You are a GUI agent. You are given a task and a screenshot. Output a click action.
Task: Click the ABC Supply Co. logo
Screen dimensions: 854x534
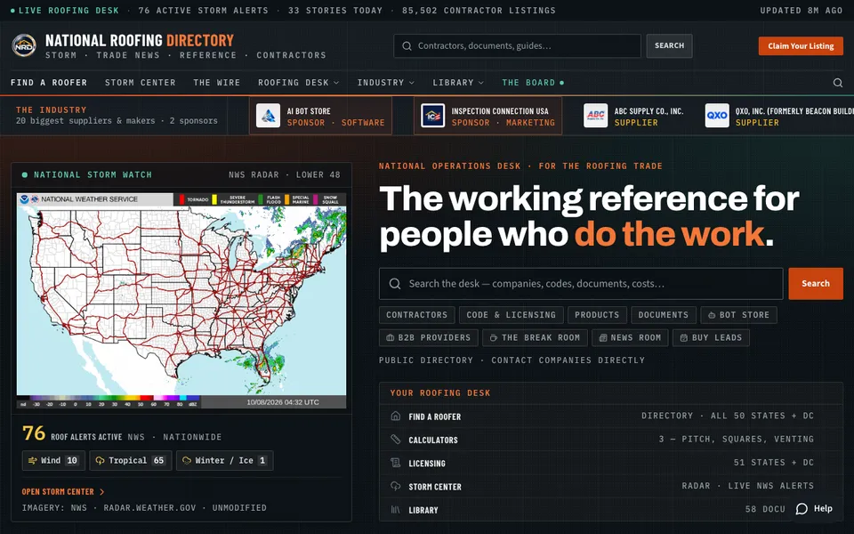[x=595, y=116]
